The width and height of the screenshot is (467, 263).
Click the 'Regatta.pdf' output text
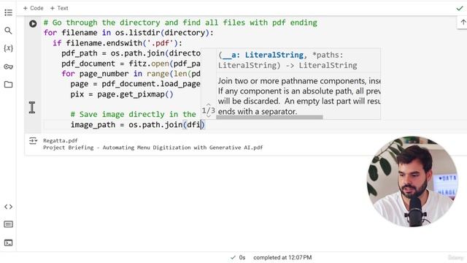[60, 141]
